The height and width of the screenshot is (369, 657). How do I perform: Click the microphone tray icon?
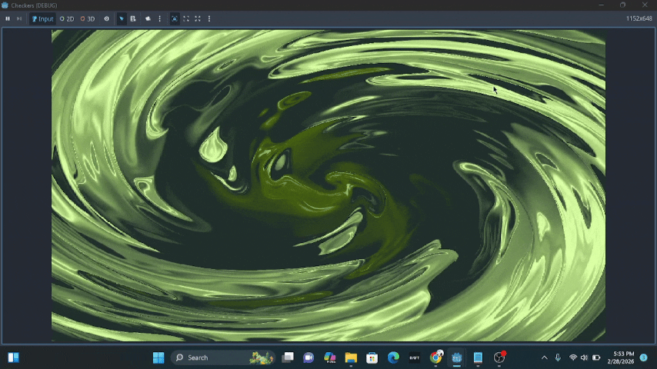(558, 357)
